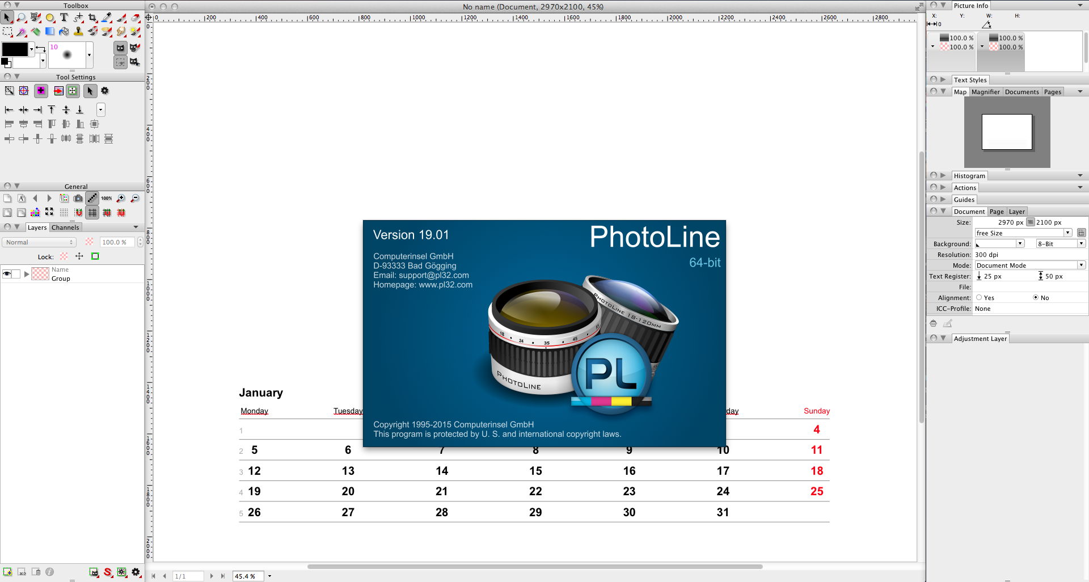
Task: Open the Pages tab
Action: (1052, 92)
